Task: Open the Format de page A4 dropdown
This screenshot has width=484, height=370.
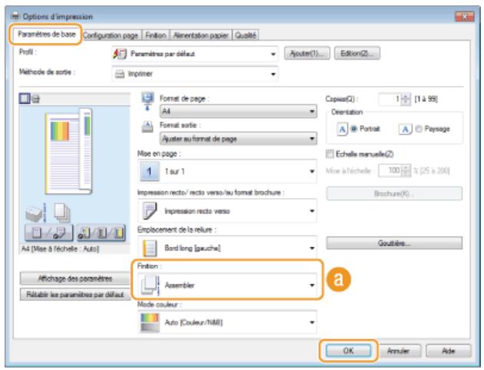Action: (238, 111)
